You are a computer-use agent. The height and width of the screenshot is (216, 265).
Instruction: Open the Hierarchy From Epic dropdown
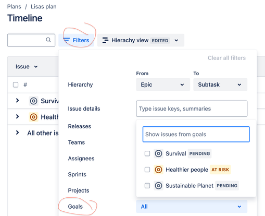coord(163,85)
